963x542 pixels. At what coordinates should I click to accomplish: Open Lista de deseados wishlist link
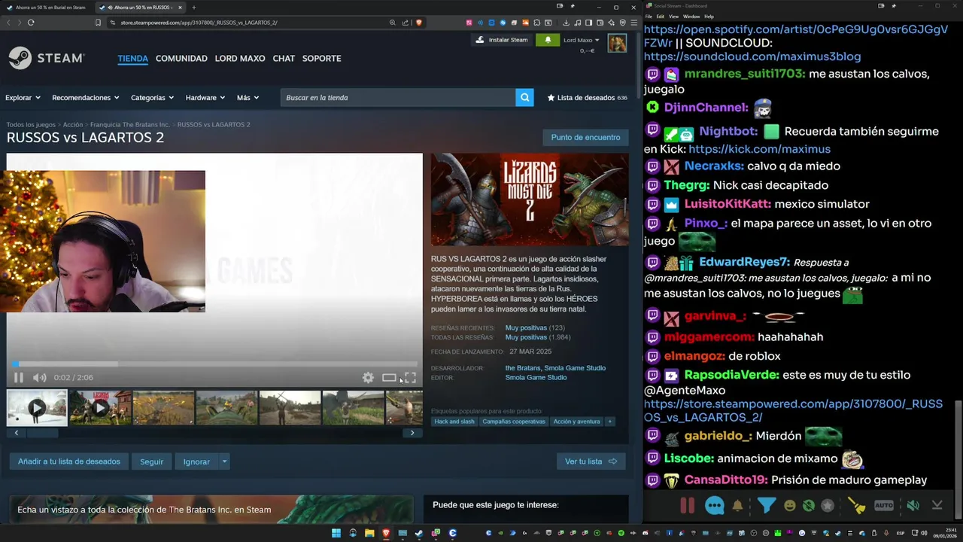coord(587,98)
